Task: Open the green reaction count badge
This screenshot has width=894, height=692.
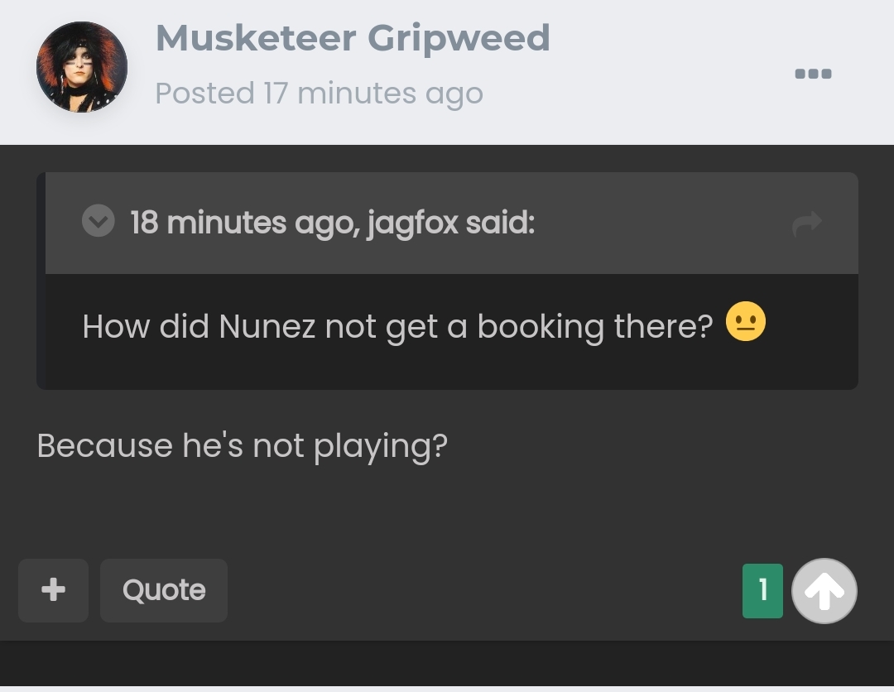Action: [x=762, y=590]
